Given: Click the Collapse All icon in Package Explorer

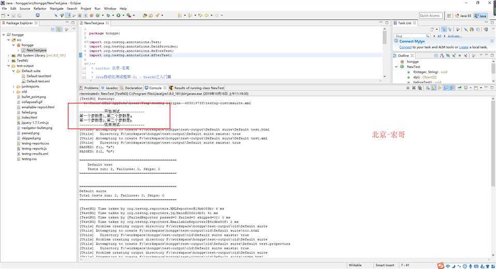Looking at the screenshot, I should click(53, 29).
